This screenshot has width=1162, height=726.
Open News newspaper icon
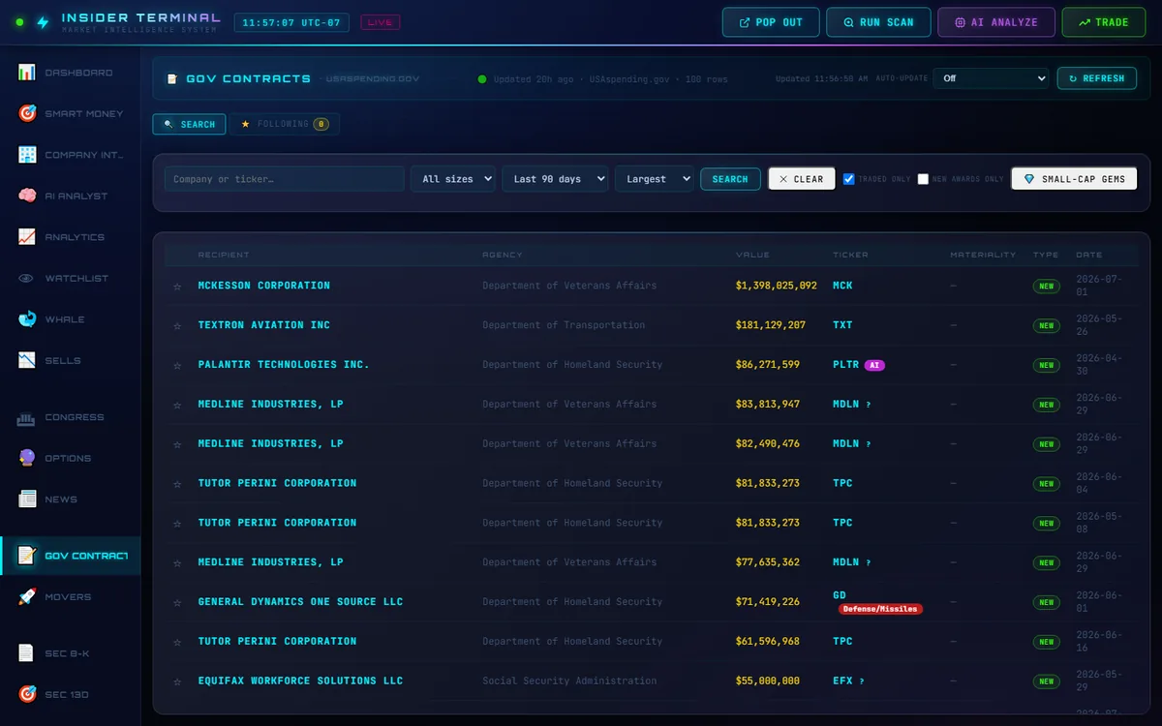point(27,499)
